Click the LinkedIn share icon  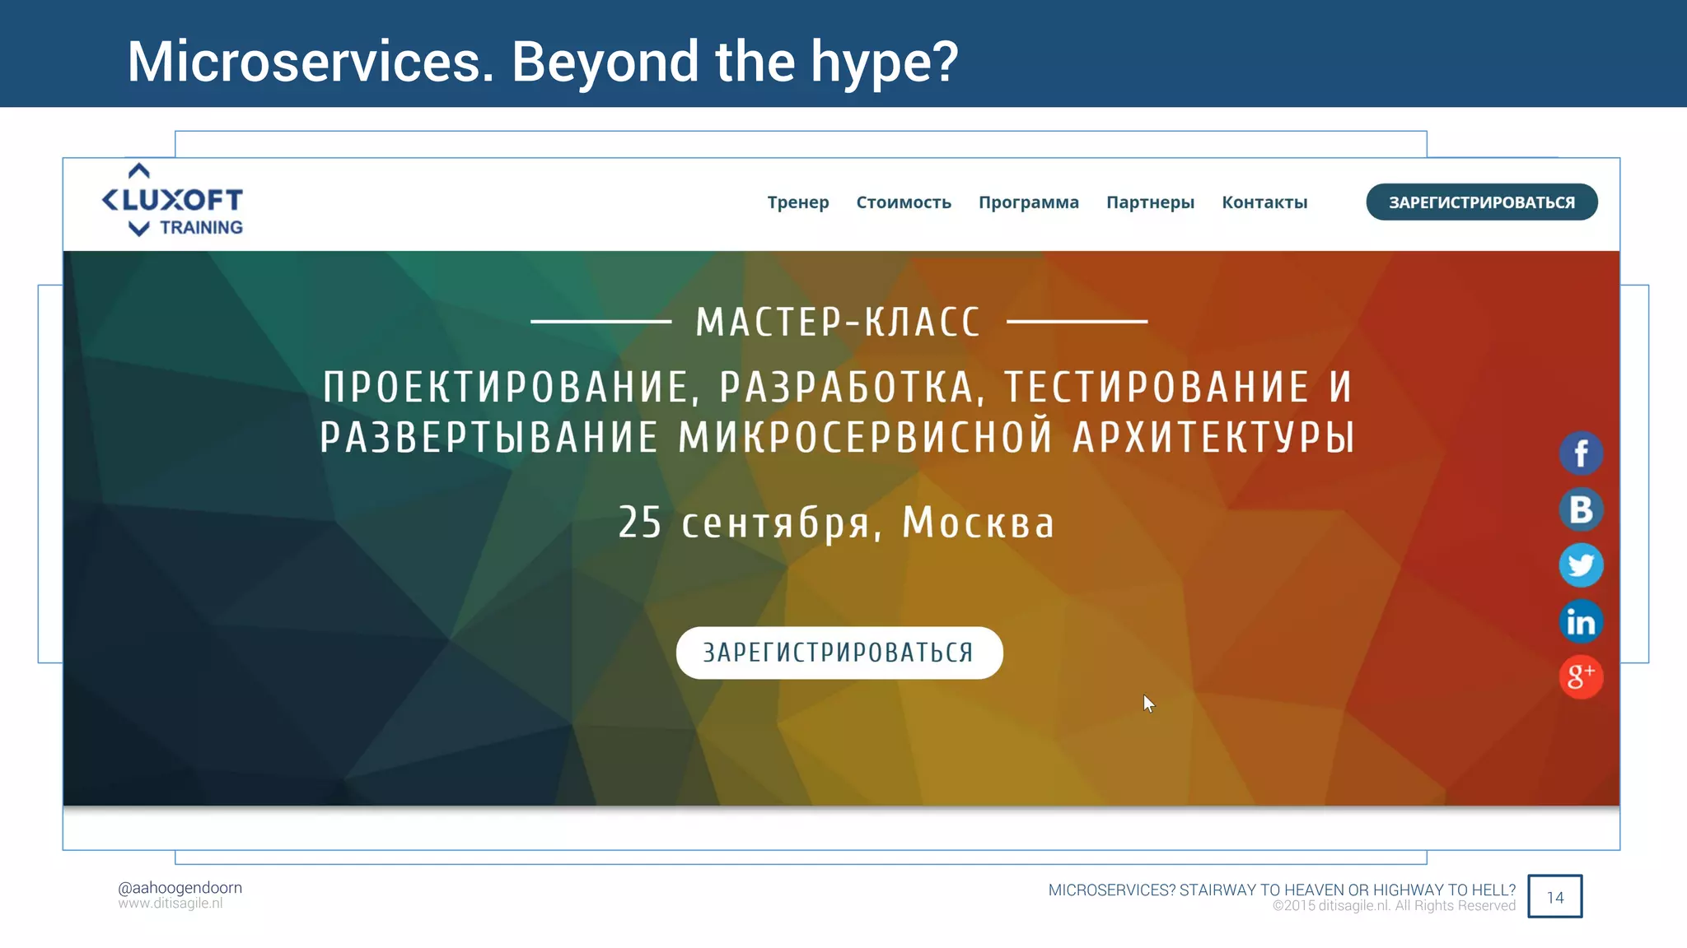(x=1581, y=621)
